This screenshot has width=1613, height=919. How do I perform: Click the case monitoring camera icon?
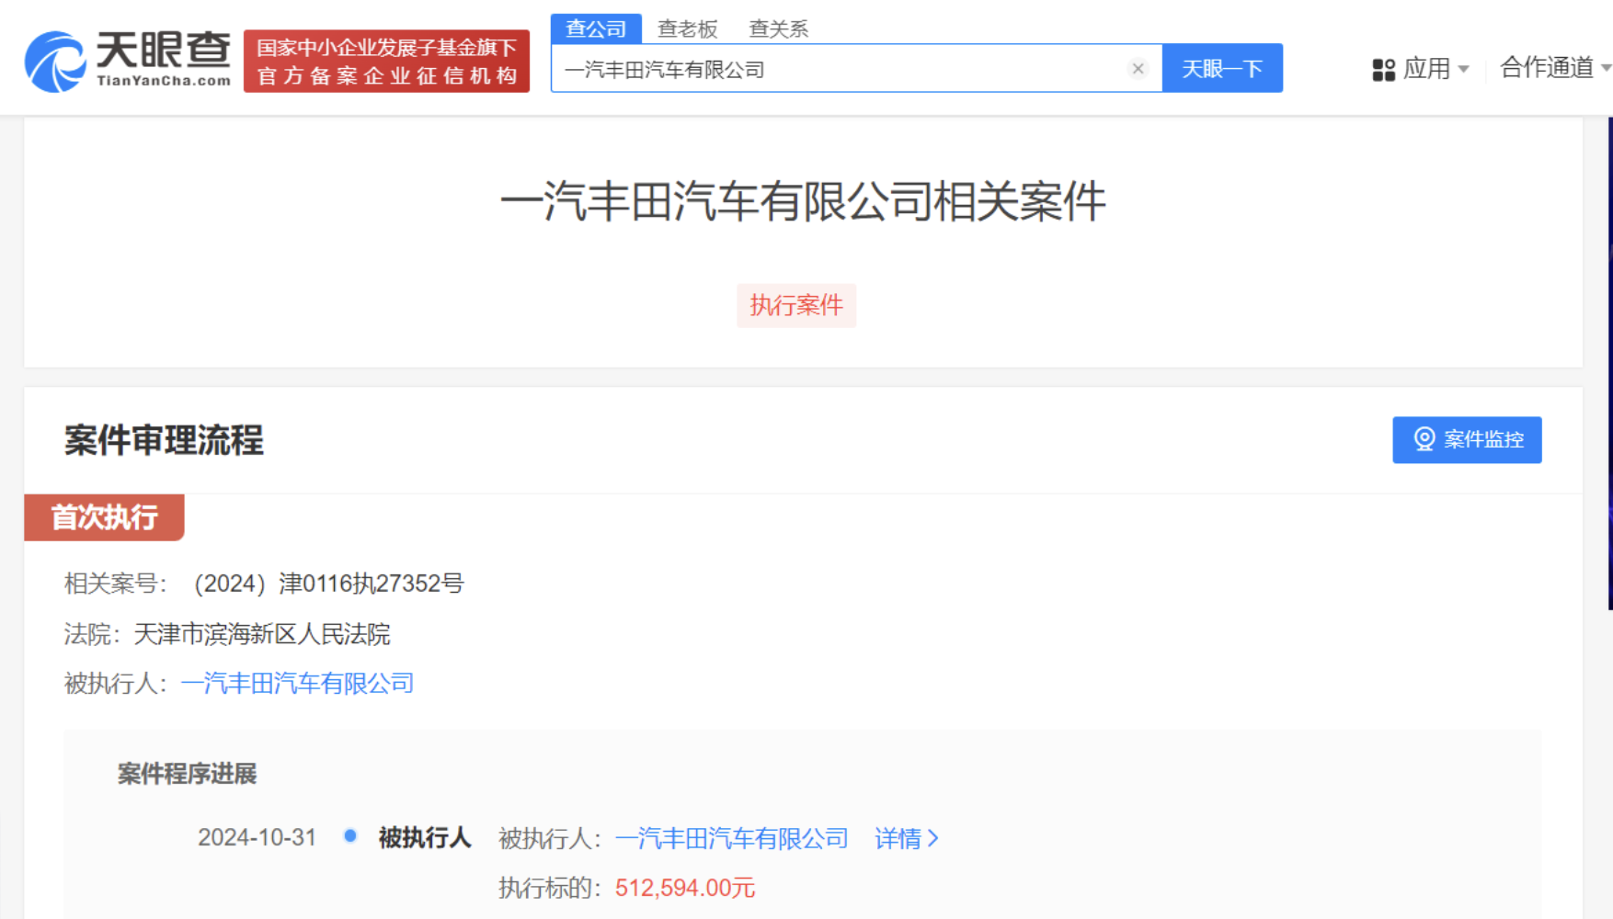click(1424, 439)
